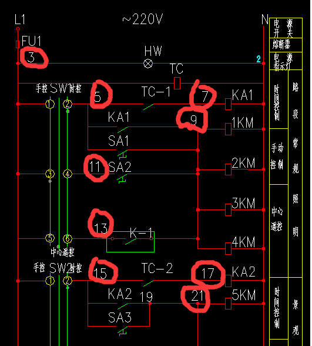Viewport: 312px width, 346px height.
Task: Click the circled wire number 13
Action: click(x=100, y=228)
